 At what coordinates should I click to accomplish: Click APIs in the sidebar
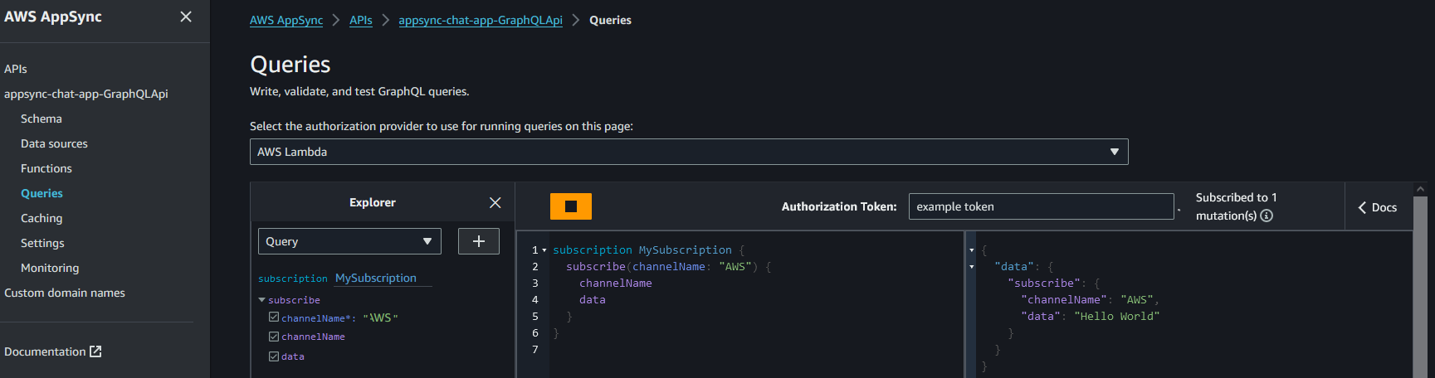click(x=16, y=69)
